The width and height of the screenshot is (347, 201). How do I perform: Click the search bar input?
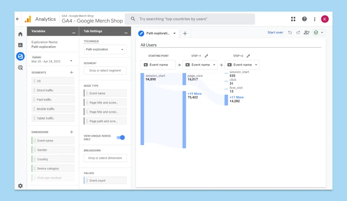[x=190, y=19]
